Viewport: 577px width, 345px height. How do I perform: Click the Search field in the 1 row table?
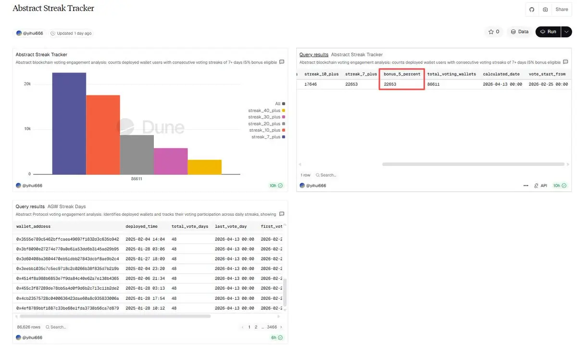coord(326,175)
